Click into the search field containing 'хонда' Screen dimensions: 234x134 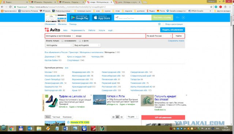[x=110, y=36]
